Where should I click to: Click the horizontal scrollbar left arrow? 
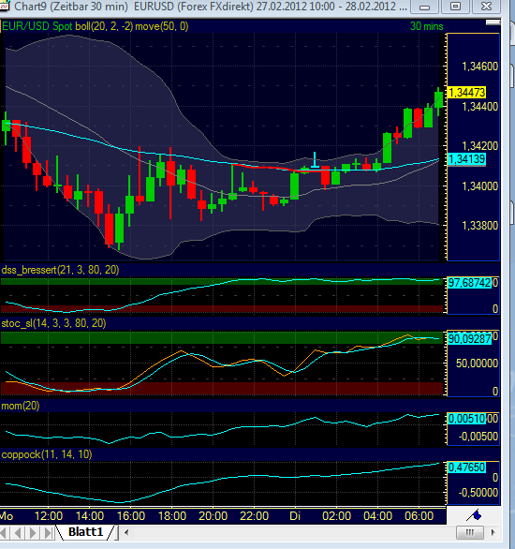[126, 532]
